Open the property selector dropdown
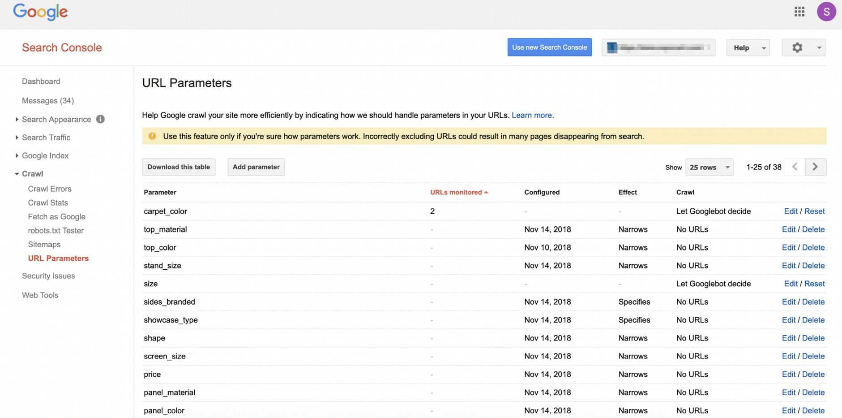Viewport: 842px width, 418px height. [x=658, y=47]
